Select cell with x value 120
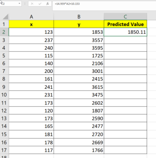Viewport: 156px width, 158px height. click(x=31, y=111)
